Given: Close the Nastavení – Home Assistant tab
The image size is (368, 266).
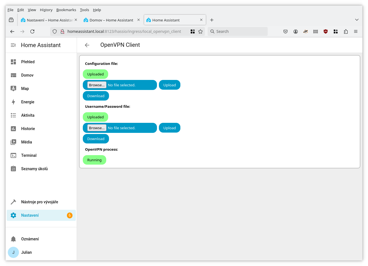Looking at the screenshot, I should (76, 20).
